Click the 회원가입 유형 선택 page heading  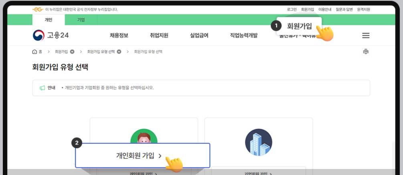[x=61, y=67]
